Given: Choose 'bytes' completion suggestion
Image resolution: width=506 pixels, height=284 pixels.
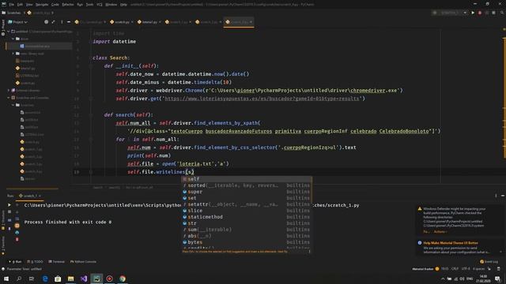Looking at the screenshot, I should (x=247, y=242).
